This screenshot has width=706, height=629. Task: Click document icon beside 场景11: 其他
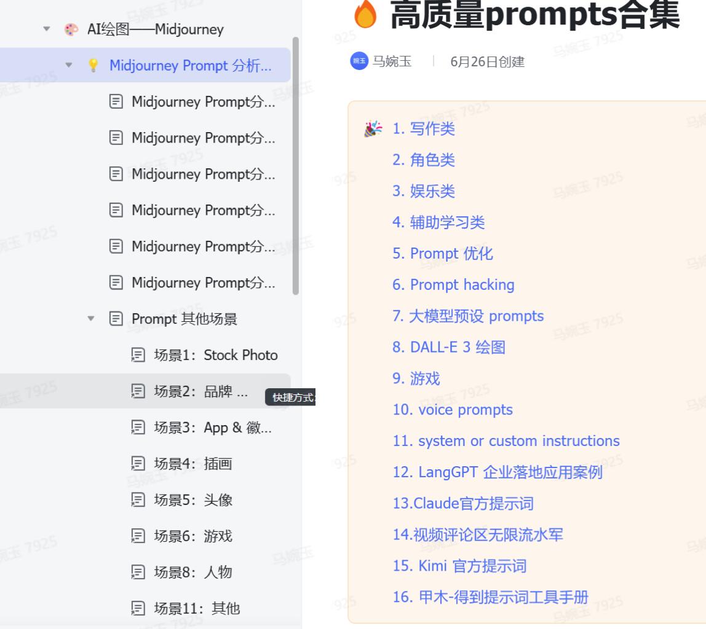click(x=138, y=608)
